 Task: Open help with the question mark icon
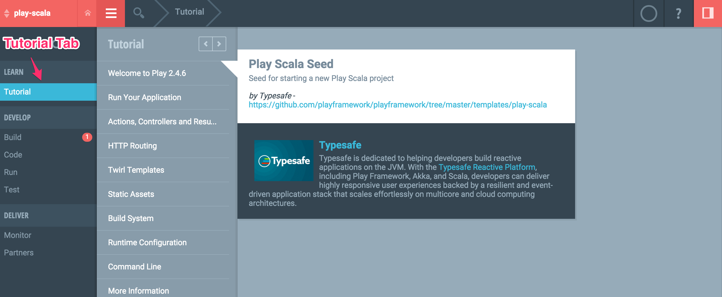pyautogui.click(x=678, y=13)
